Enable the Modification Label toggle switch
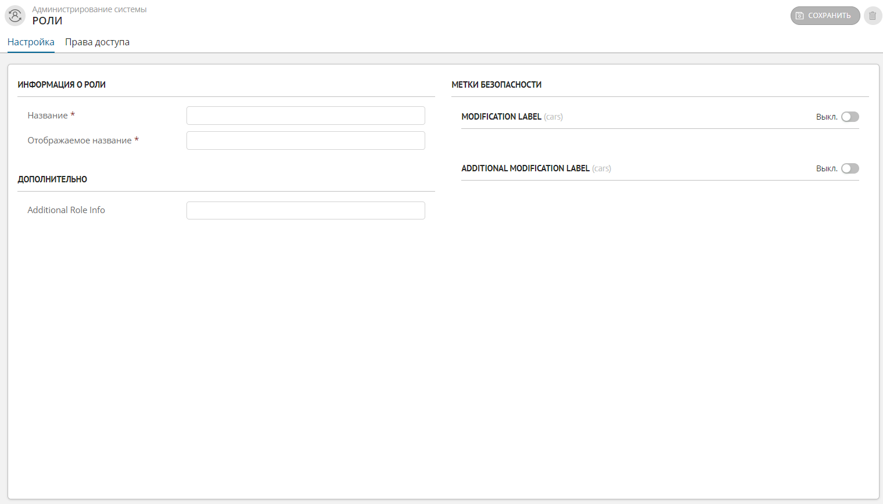This screenshot has height=504, width=883. (x=850, y=117)
